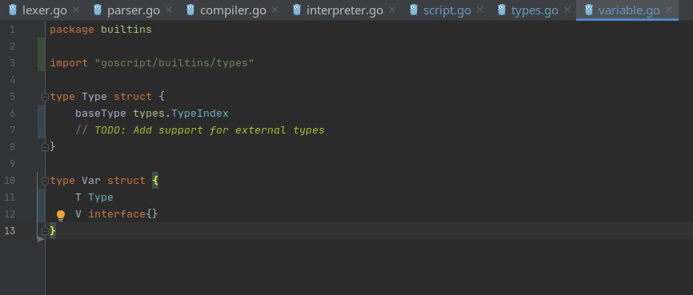Open the interpreter.go tab
Screen dimensions: 693x295
tap(344, 10)
